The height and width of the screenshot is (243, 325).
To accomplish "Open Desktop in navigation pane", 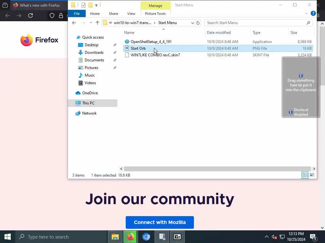I will (x=91, y=45).
